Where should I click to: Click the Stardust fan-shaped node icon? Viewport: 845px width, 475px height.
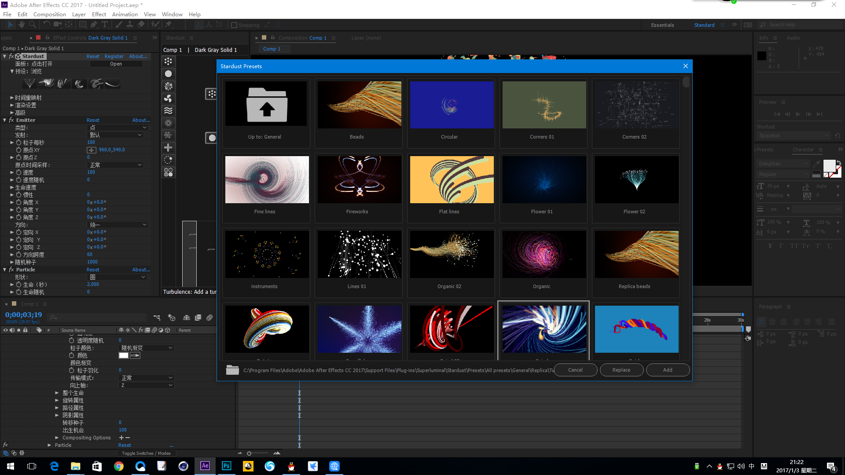(x=168, y=98)
